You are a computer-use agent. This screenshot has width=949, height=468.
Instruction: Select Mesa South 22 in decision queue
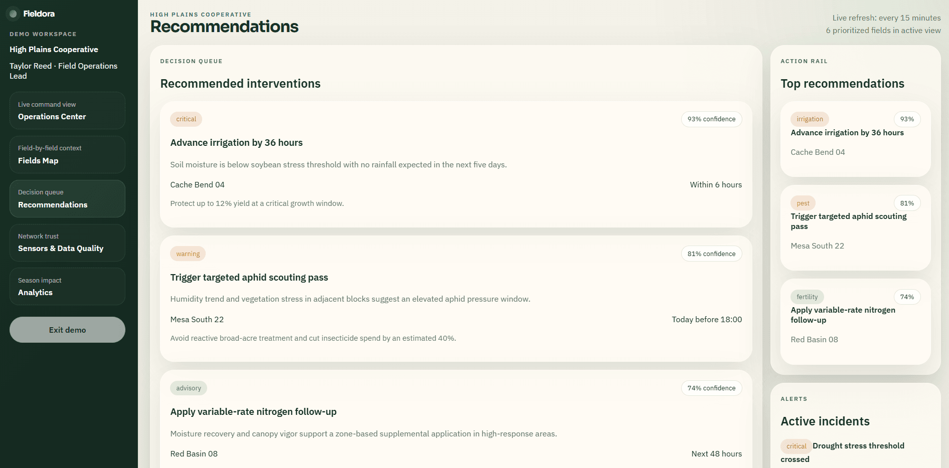(197, 319)
